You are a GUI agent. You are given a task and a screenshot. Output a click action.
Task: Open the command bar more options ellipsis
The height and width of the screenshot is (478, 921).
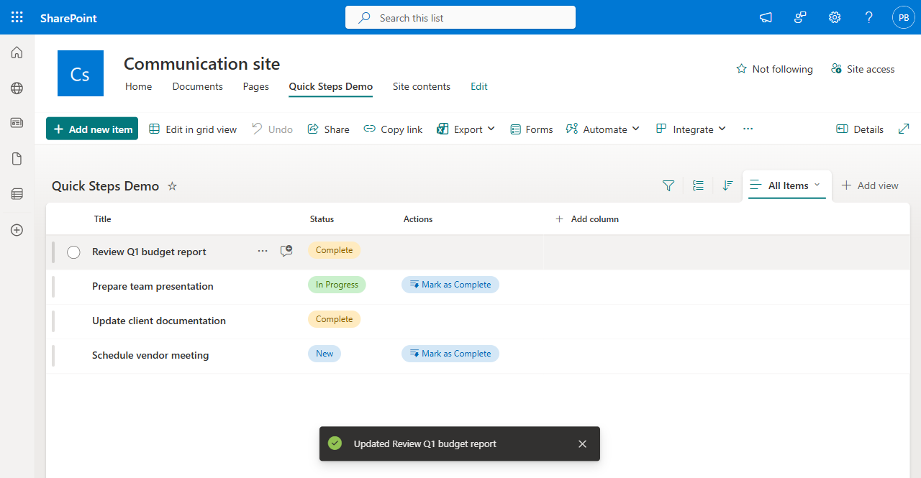748,129
